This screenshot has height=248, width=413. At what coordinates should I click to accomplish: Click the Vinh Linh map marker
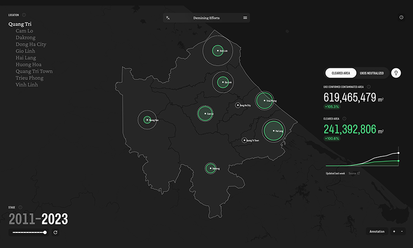click(x=218, y=51)
